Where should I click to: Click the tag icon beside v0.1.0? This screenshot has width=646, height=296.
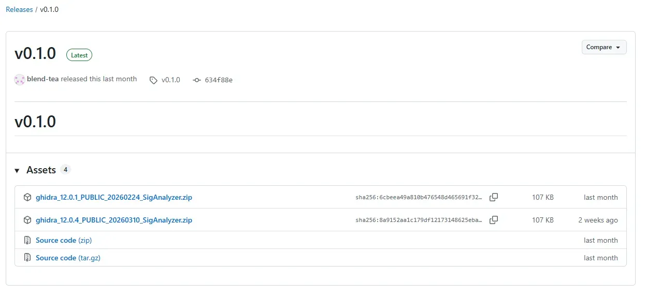click(153, 80)
